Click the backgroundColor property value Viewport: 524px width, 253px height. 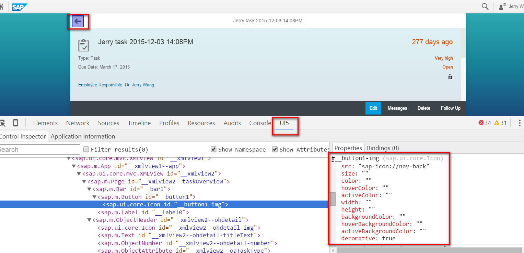click(403, 217)
